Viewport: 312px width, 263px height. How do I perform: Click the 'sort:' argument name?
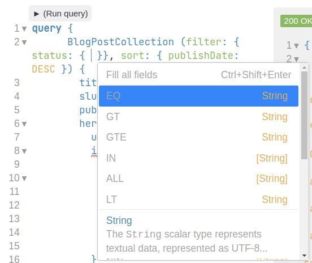click(x=135, y=56)
